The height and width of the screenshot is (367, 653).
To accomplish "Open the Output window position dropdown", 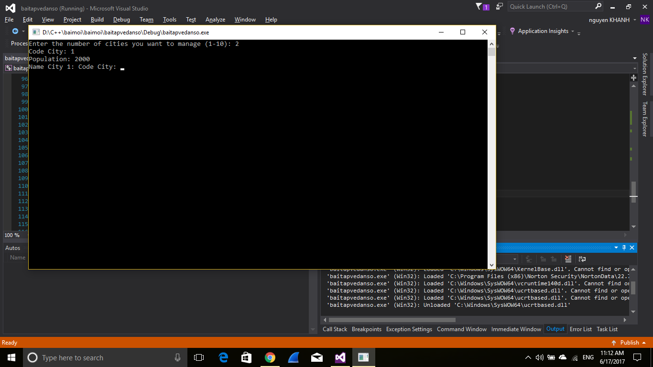I will pos(616,248).
